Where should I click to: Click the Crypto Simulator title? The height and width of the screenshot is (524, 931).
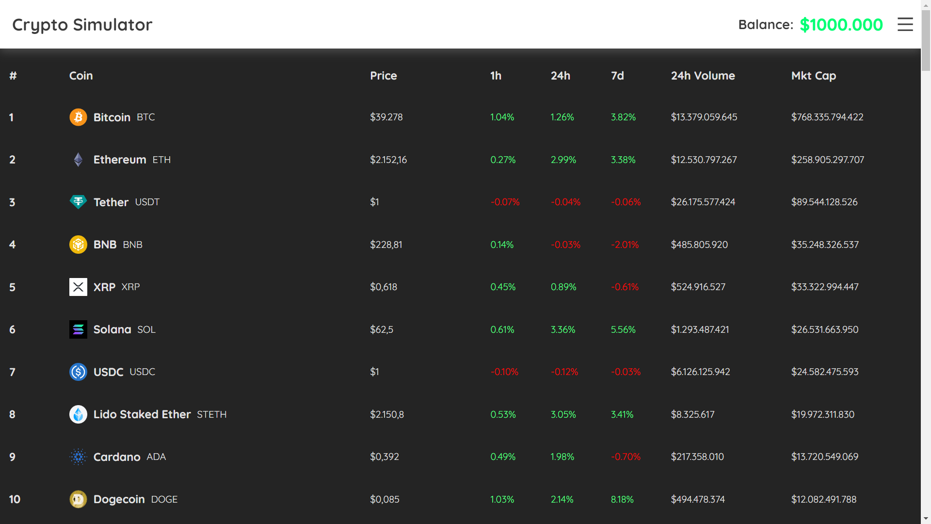coord(81,24)
